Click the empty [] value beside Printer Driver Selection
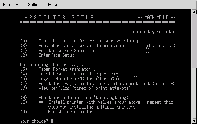The width and height of the screenshot is (197, 124). tap(147, 51)
